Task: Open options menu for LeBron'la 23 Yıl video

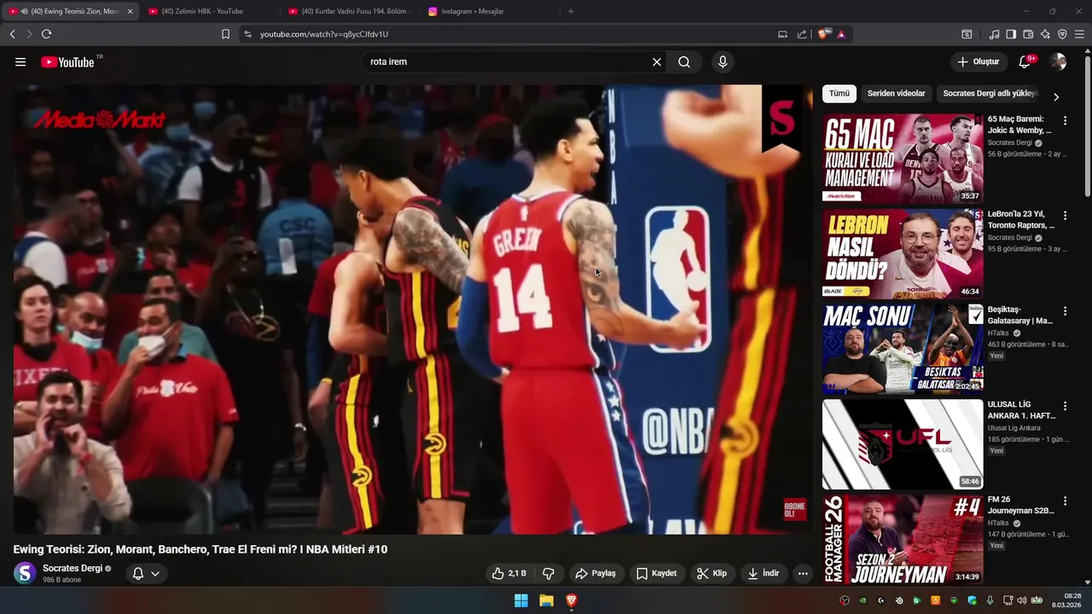Action: (x=1065, y=216)
